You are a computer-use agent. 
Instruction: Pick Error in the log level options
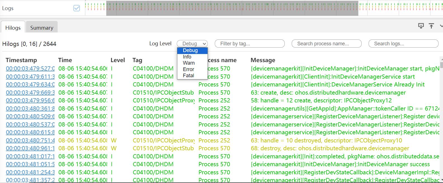click(188, 69)
